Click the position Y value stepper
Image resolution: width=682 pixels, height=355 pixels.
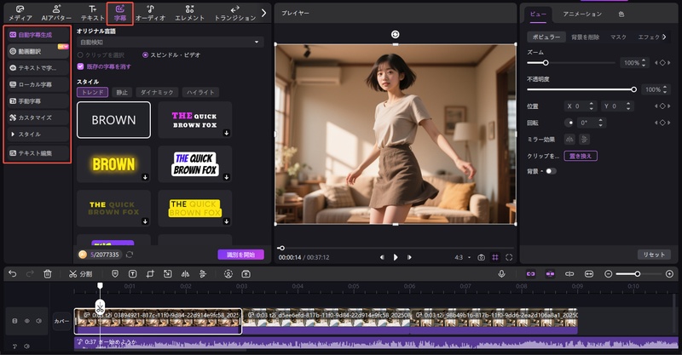tap(627, 106)
